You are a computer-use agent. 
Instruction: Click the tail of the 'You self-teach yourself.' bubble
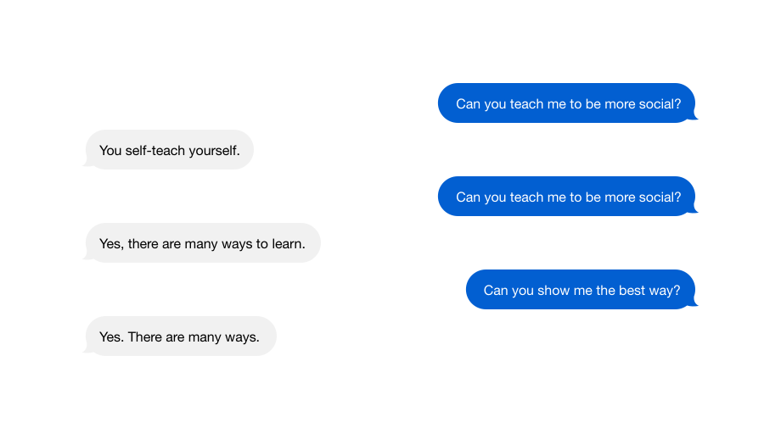pos(88,162)
